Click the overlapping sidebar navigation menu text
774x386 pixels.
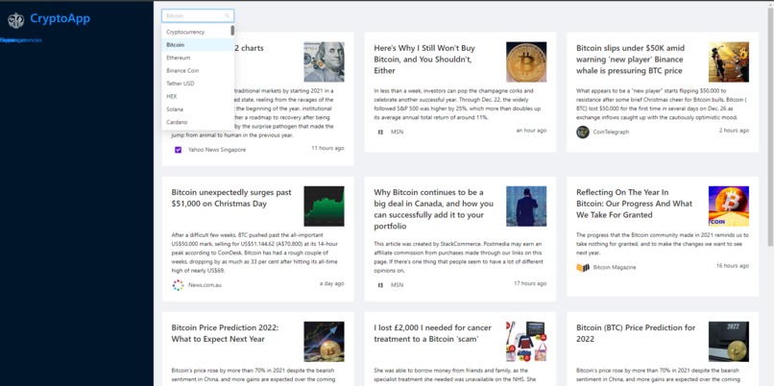21,40
